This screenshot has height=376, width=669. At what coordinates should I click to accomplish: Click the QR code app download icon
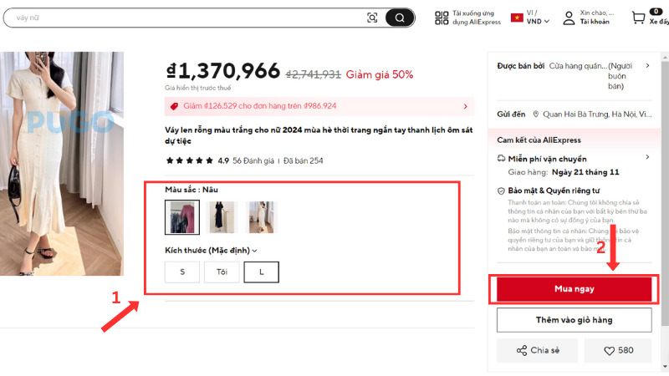442,18
